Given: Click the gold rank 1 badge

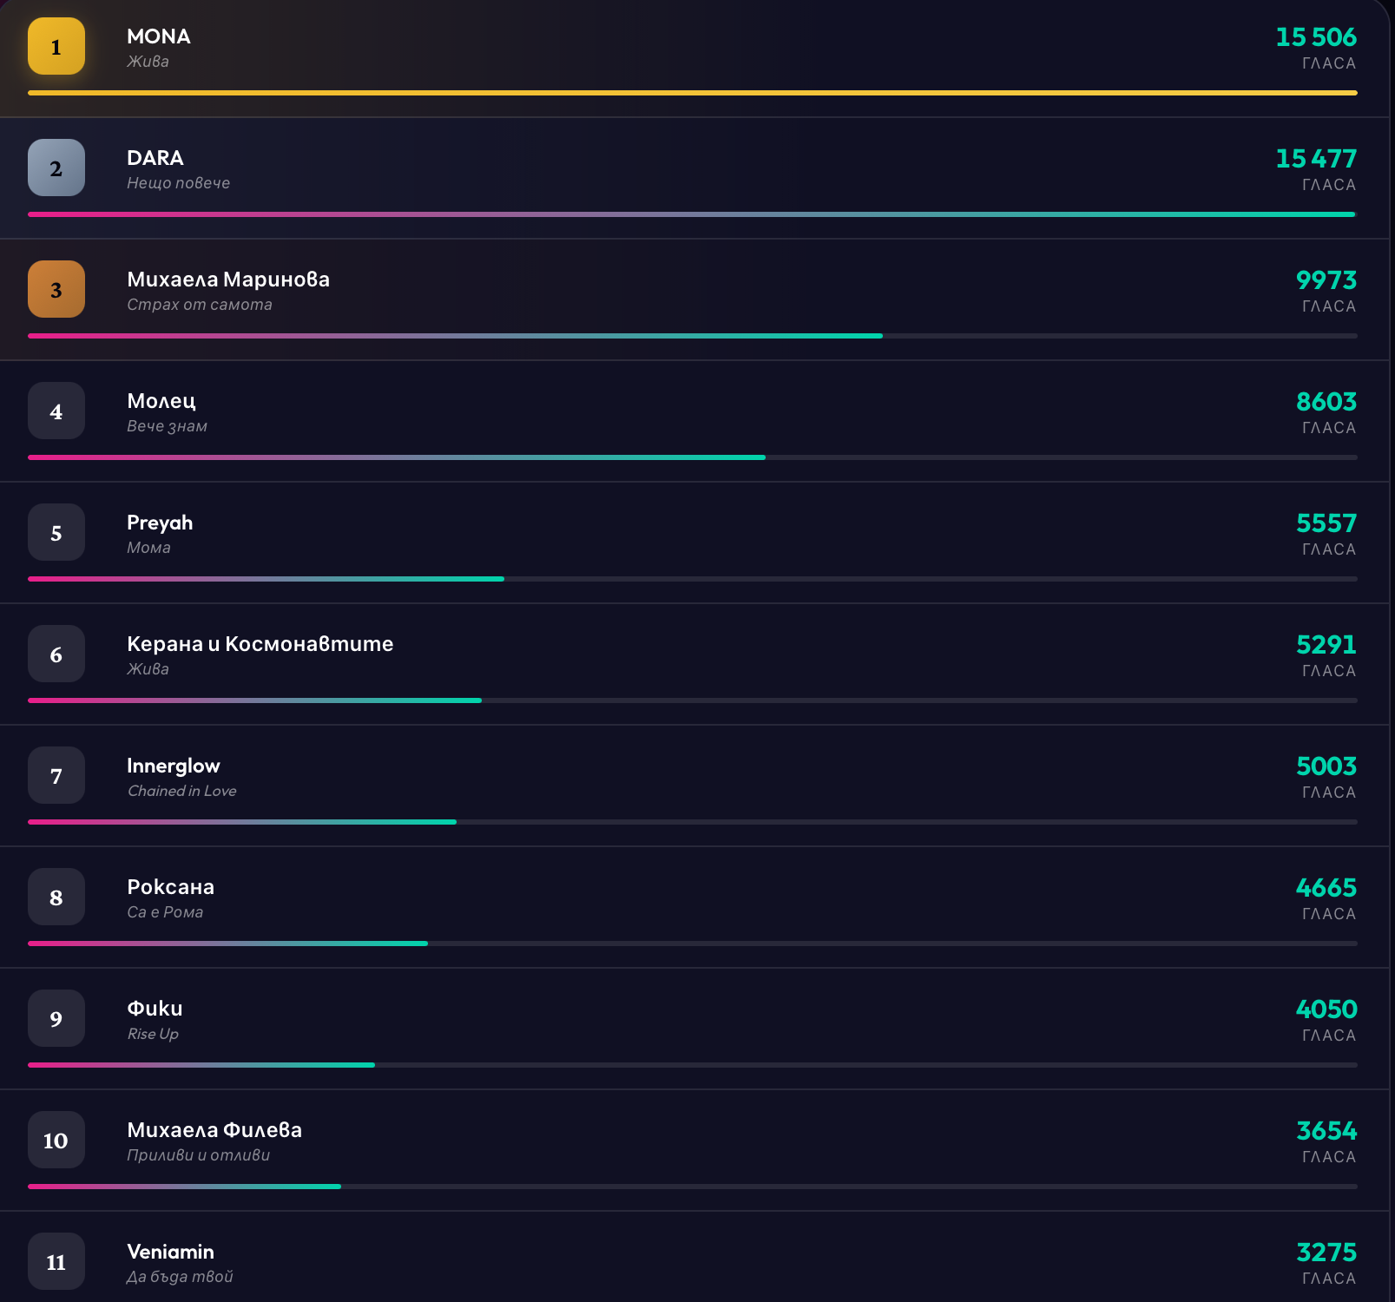Looking at the screenshot, I should coord(56,46).
